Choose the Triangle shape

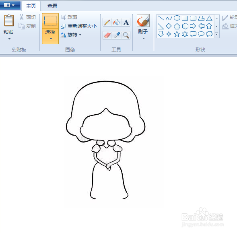tap(209, 18)
